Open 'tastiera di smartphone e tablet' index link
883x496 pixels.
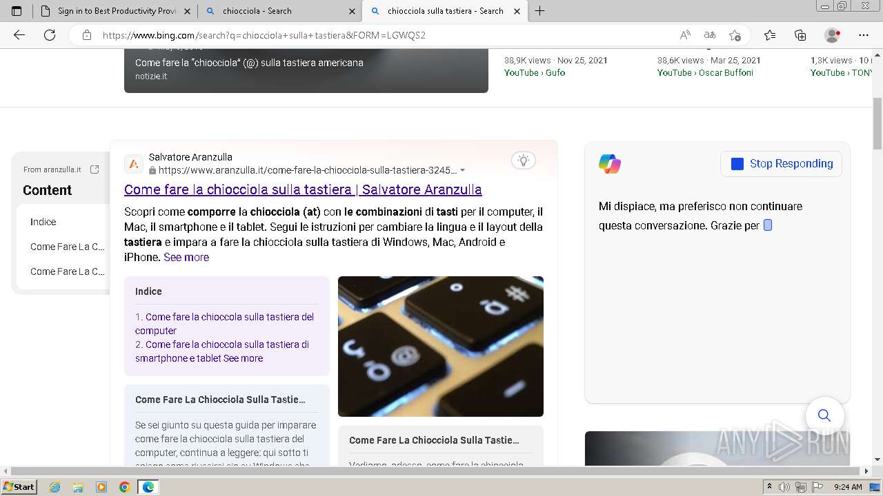pyautogui.click(x=222, y=351)
